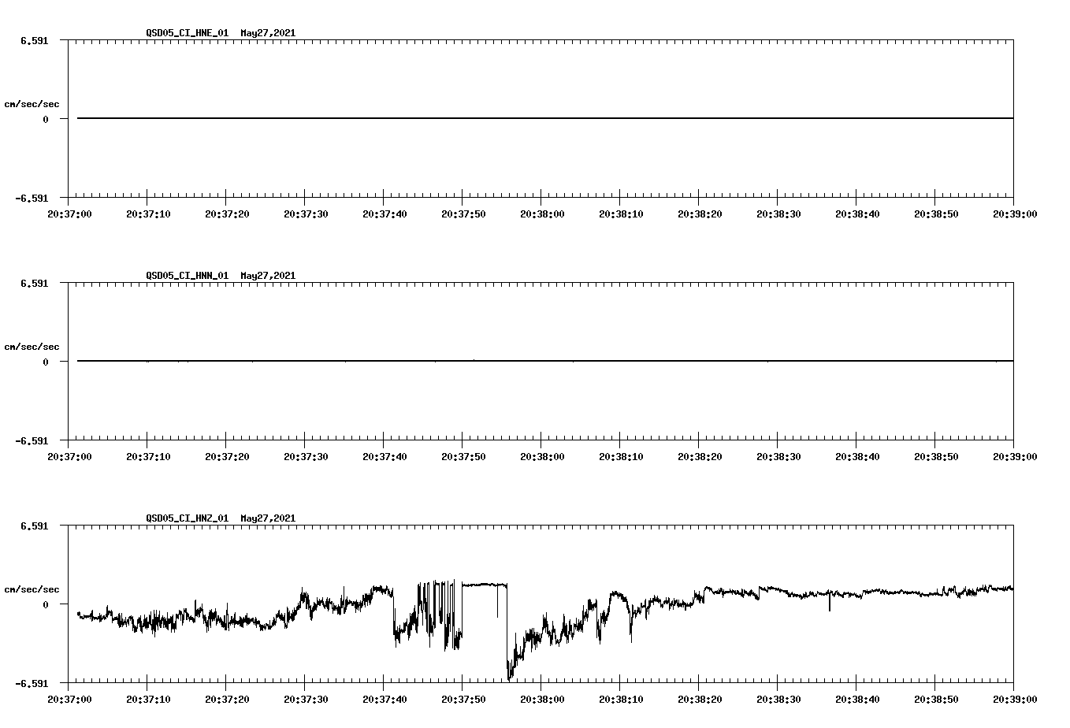Click the brief downward spike near 20:38:35 on HNZ

pos(828,601)
